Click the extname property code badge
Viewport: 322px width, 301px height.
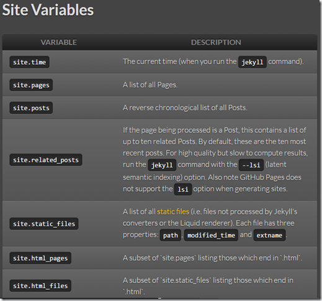click(x=269, y=235)
